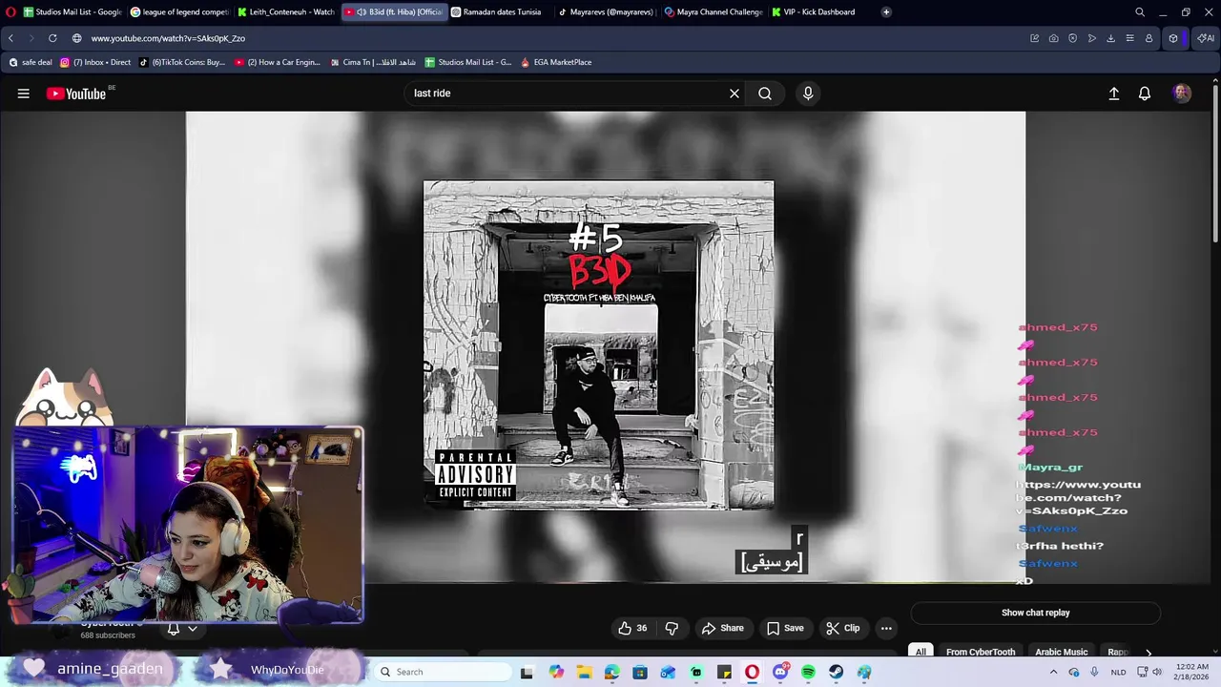Open the tab search magnifier in the title bar
This screenshot has width=1221, height=687.
pyautogui.click(x=1140, y=11)
